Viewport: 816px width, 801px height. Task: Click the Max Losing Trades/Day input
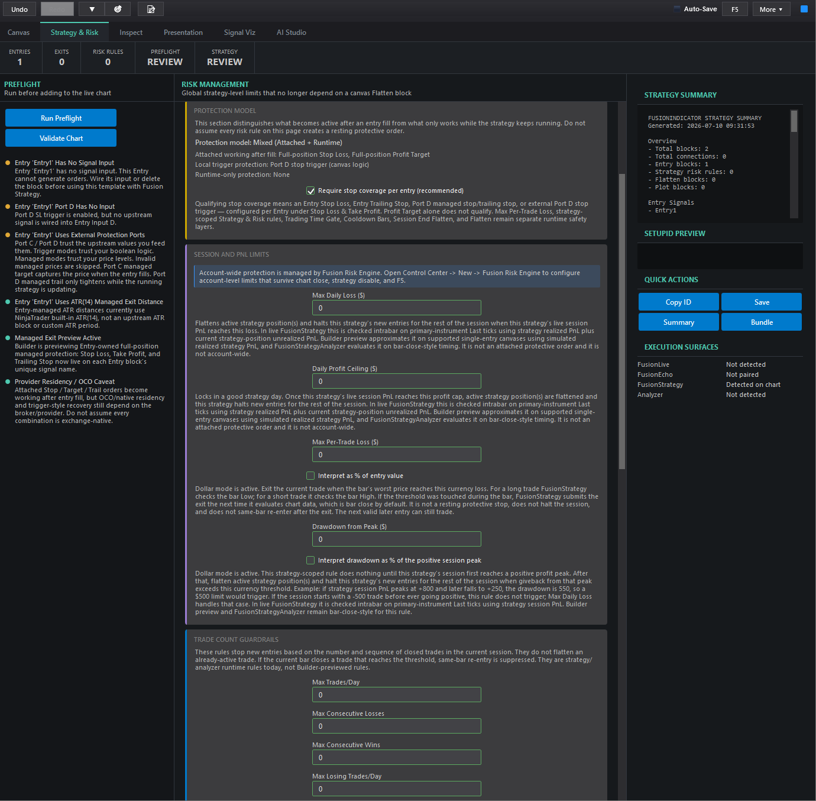(x=396, y=789)
